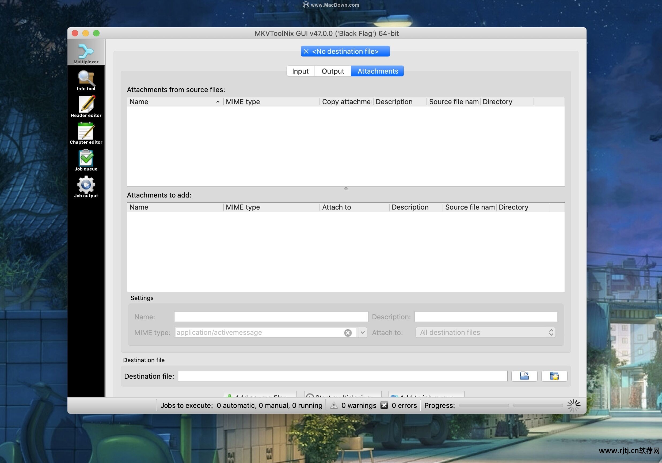
Task: Click the attachment Description input field
Action: 486,317
